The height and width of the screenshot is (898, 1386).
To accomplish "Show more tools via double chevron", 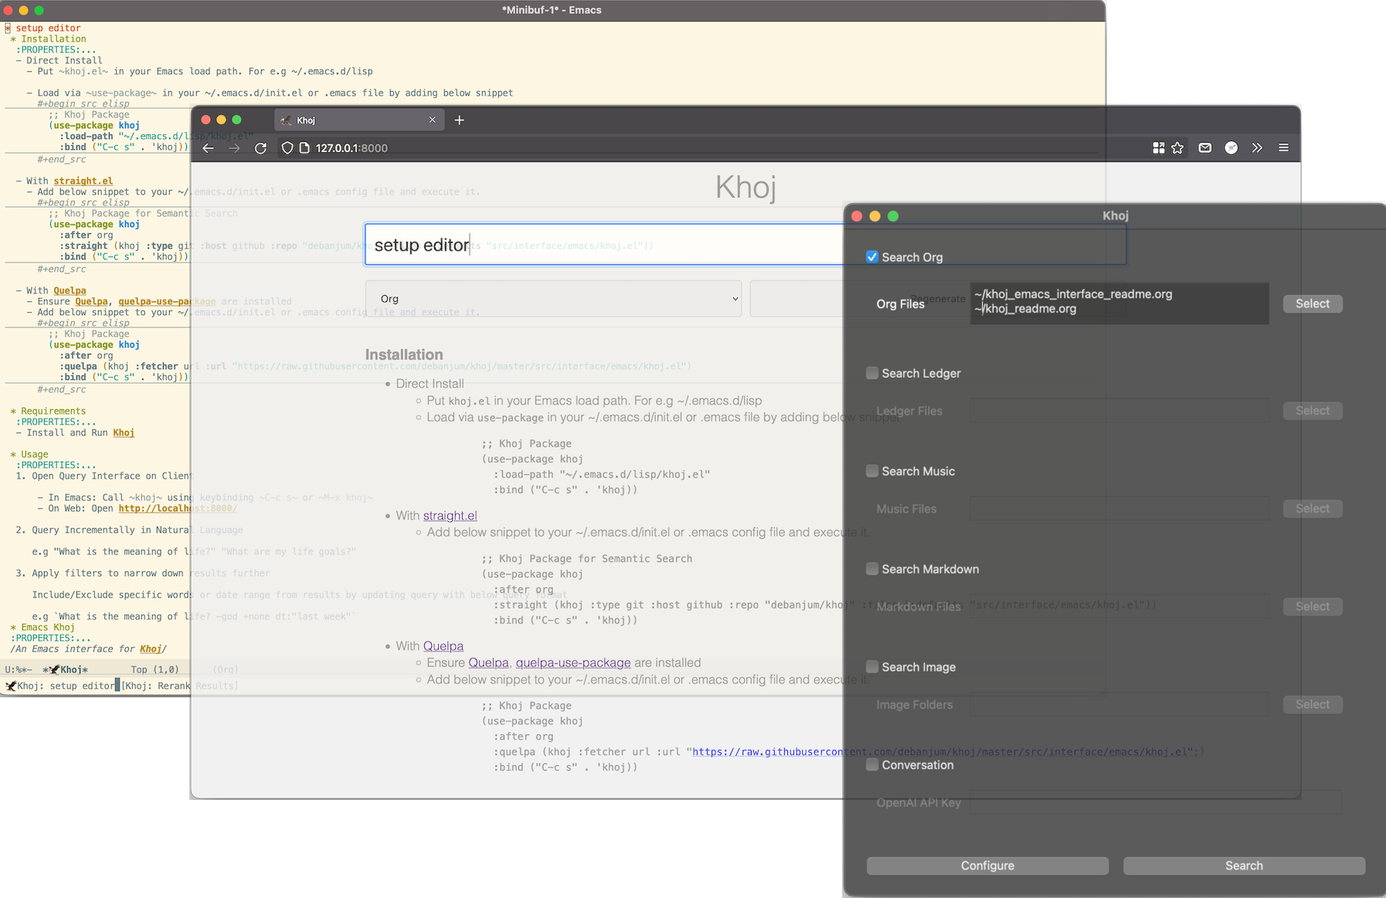I will coord(1257,148).
